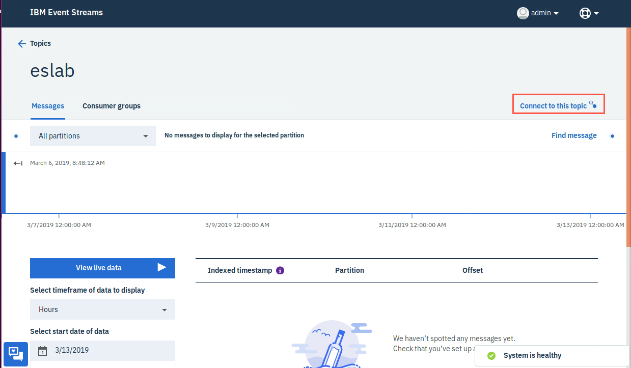Click the System is healthy notification
The image size is (631, 368).
pyautogui.click(x=552, y=356)
